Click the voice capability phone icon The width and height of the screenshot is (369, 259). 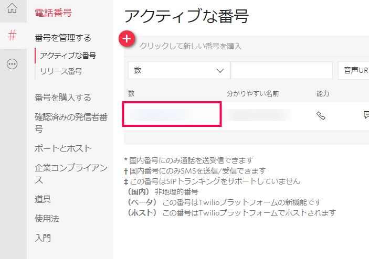click(321, 115)
